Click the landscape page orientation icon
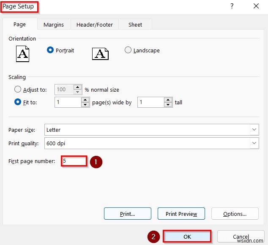 pos(100,54)
